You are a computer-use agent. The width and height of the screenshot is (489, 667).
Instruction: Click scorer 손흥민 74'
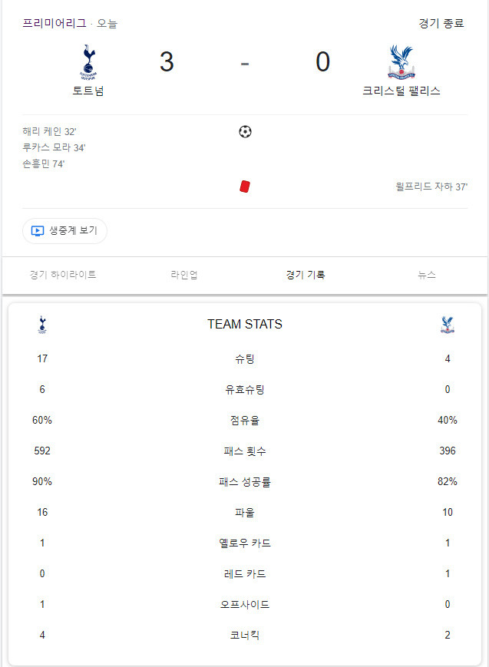point(44,163)
